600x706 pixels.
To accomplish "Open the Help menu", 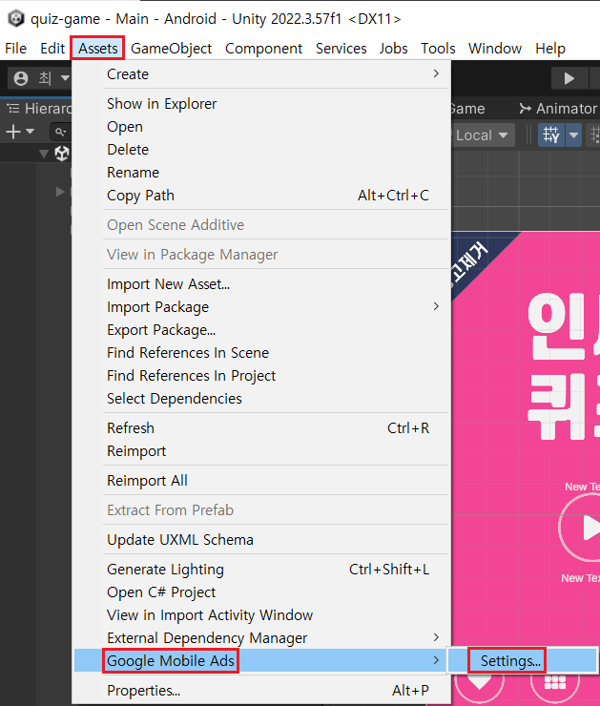I will coord(550,48).
